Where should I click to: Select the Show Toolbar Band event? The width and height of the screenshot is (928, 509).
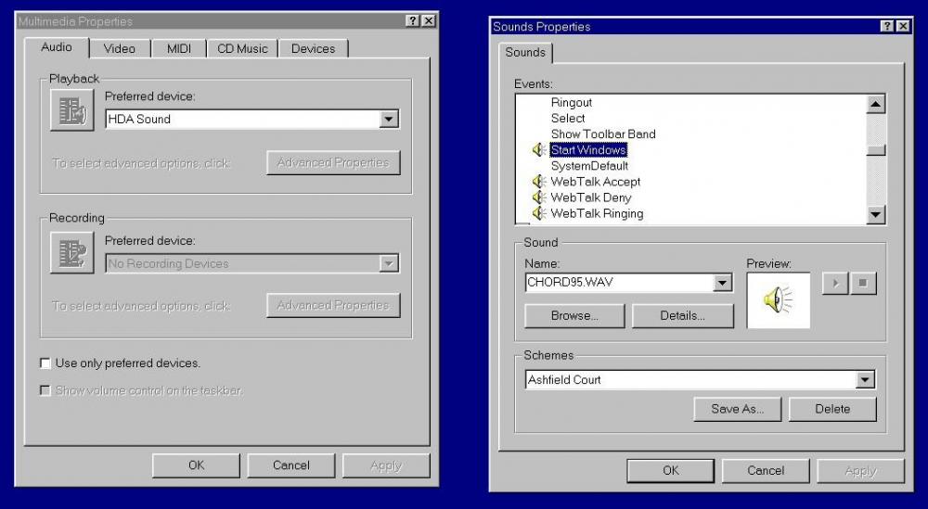603,134
